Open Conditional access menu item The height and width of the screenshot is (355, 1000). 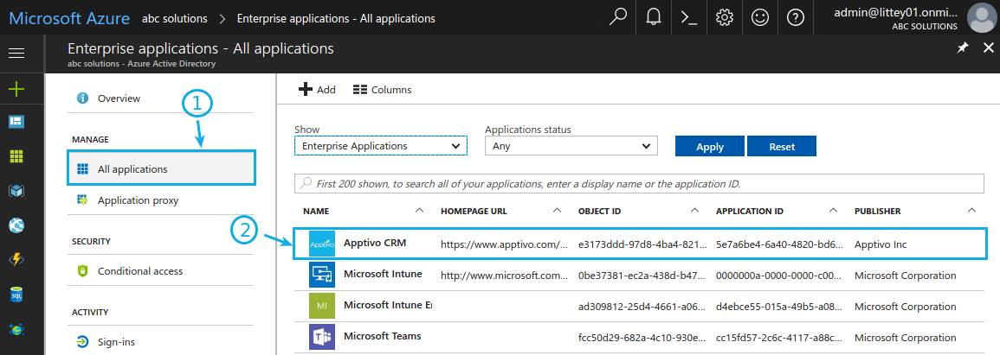click(139, 271)
